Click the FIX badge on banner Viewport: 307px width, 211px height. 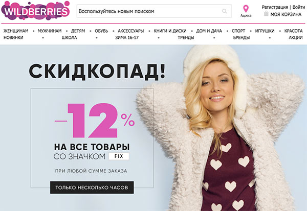tap(119, 156)
